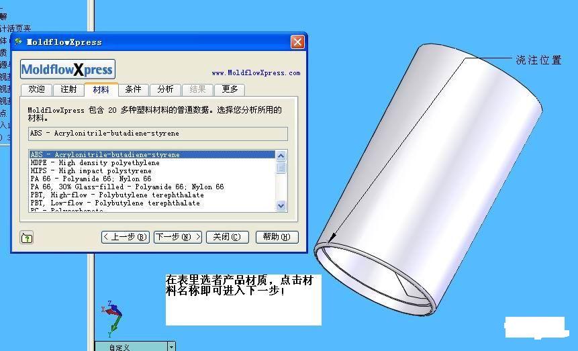Open the 条件 tab

point(133,89)
